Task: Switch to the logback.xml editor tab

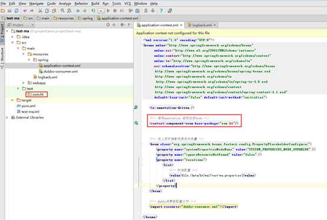Action: (202, 25)
